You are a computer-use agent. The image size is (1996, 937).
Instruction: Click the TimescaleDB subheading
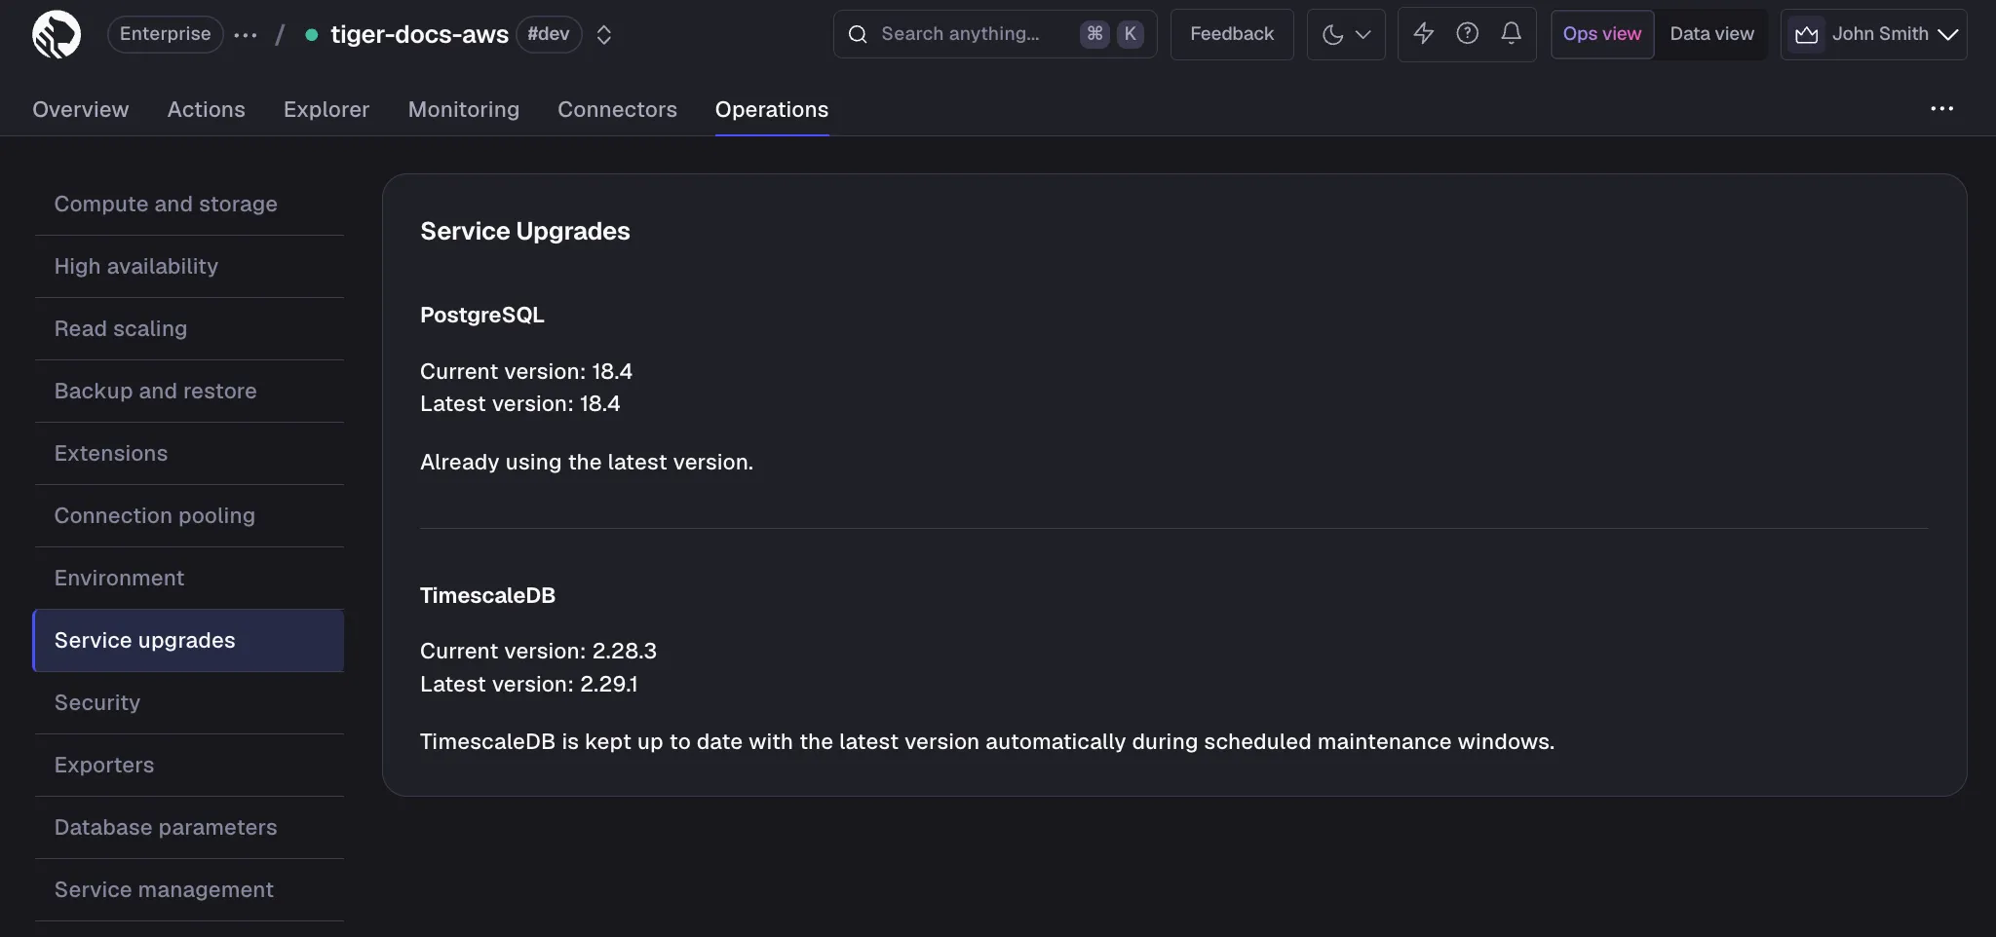click(x=487, y=595)
